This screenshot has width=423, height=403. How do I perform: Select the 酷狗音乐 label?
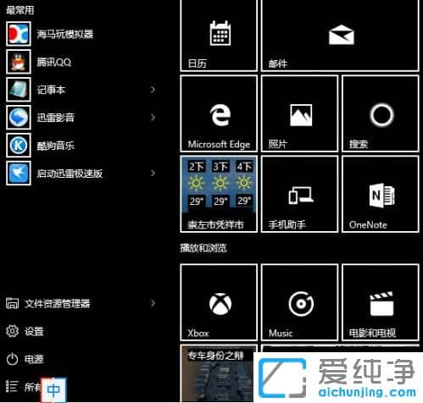click(56, 146)
